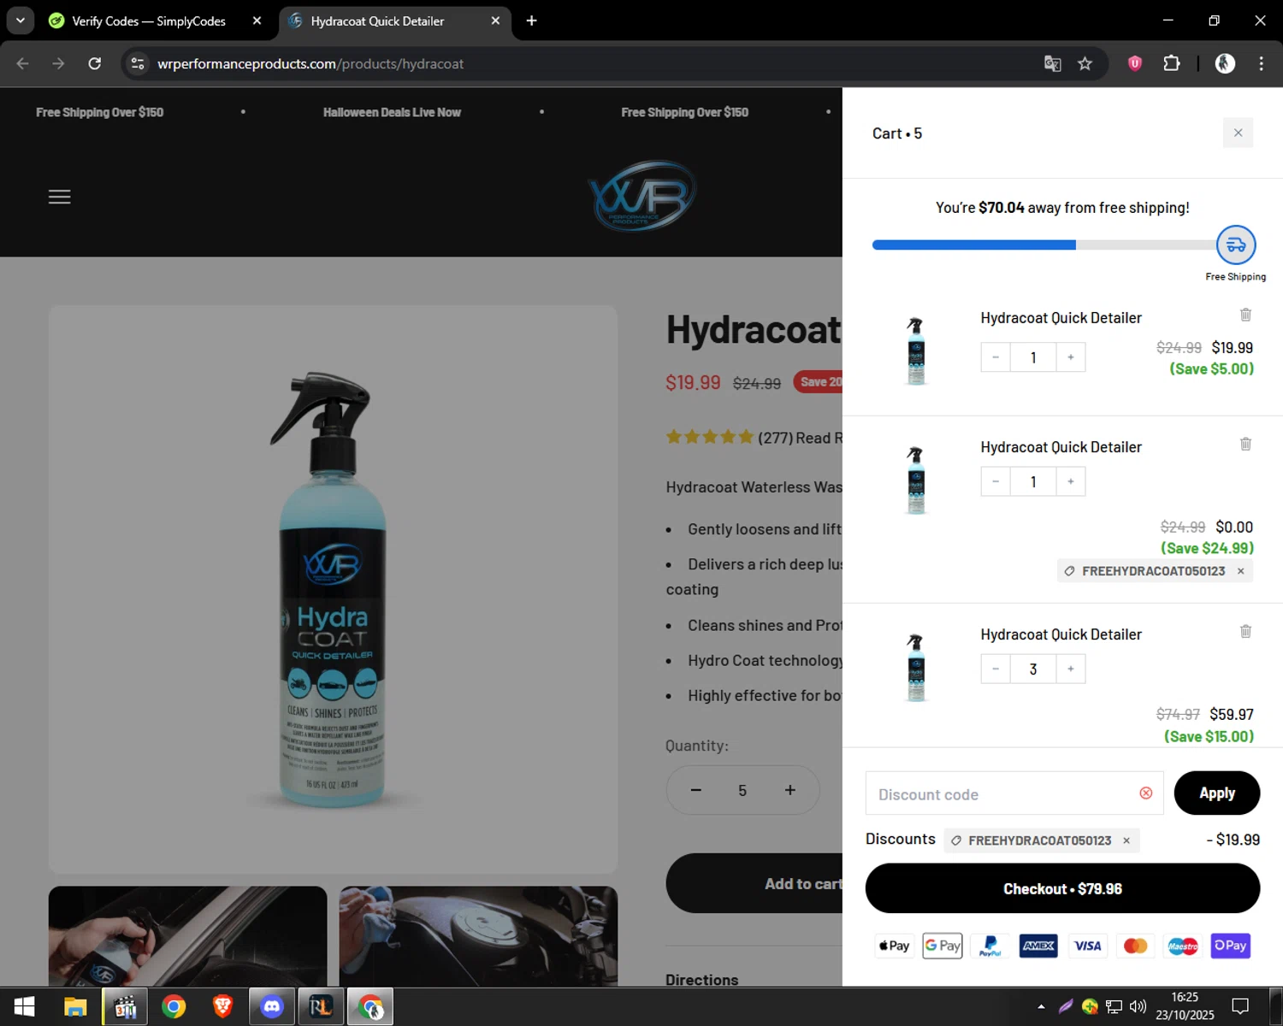Open the Windows Start menu
Viewport: 1283px width, 1026px height.
click(x=24, y=1007)
